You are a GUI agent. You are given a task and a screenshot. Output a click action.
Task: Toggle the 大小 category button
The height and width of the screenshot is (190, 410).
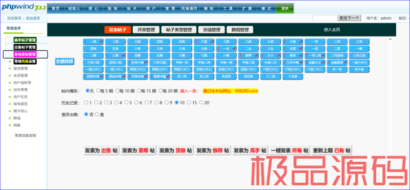click(x=271, y=55)
